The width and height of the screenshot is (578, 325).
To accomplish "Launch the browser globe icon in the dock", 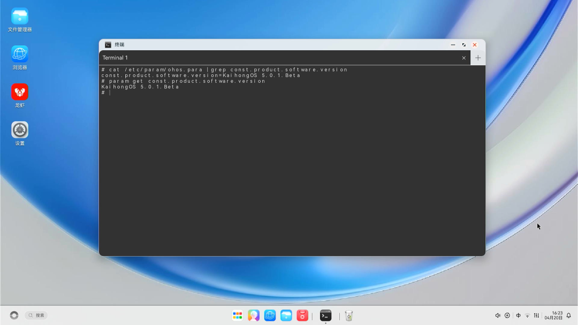I will pyautogui.click(x=270, y=315).
